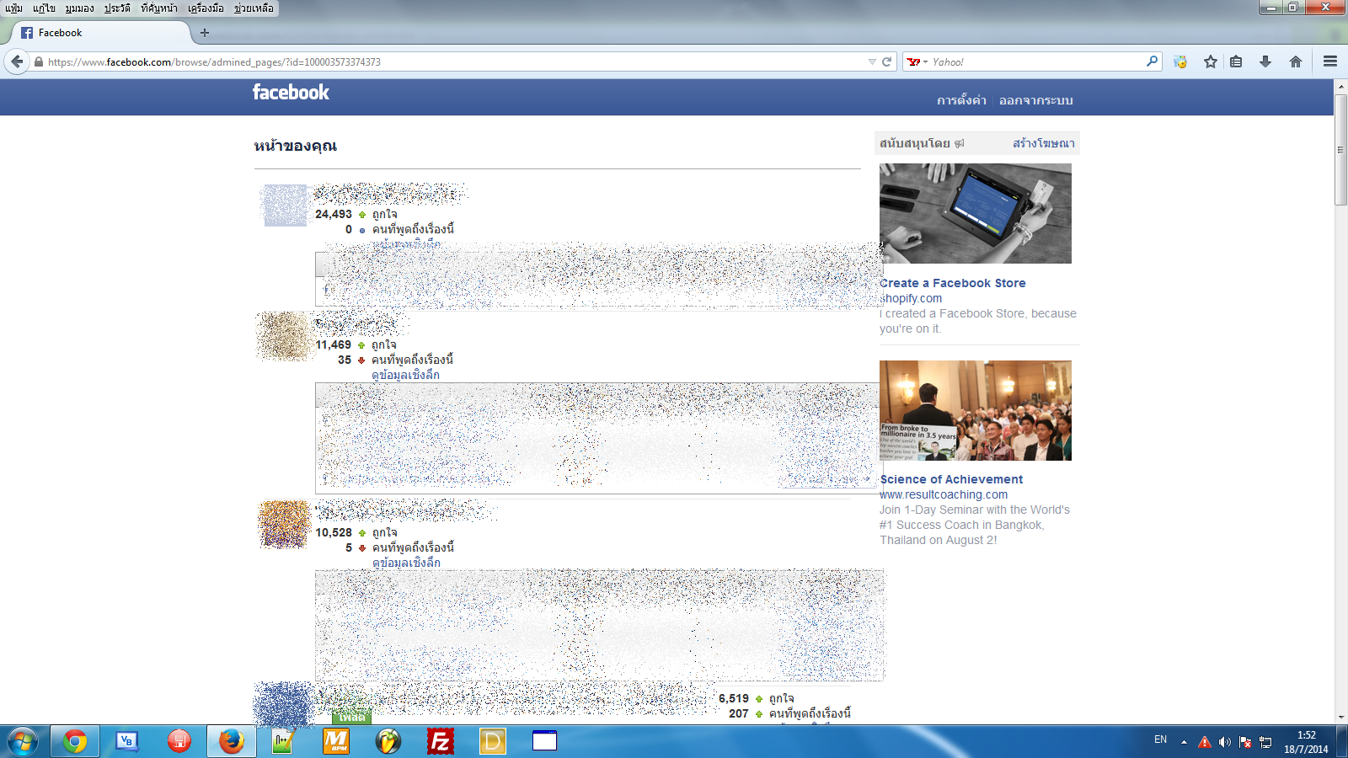Show the bookmarks list icon
Image resolution: width=1348 pixels, height=758 pixels.
[1236, 61]
